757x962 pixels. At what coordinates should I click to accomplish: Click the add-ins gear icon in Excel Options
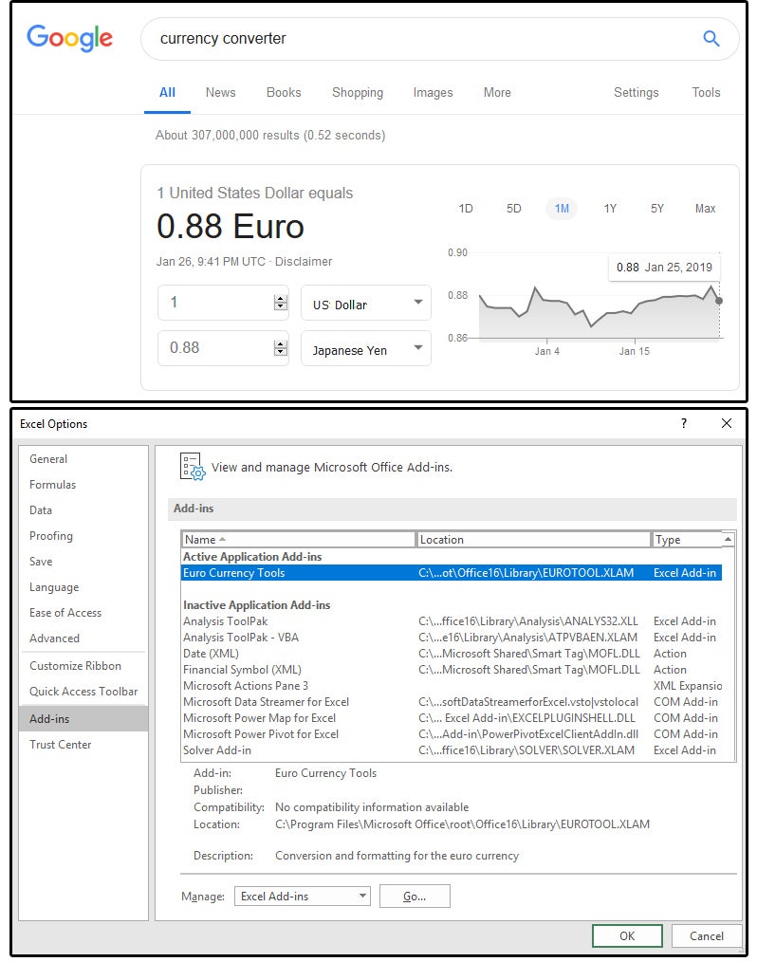(x=192, y=467)
